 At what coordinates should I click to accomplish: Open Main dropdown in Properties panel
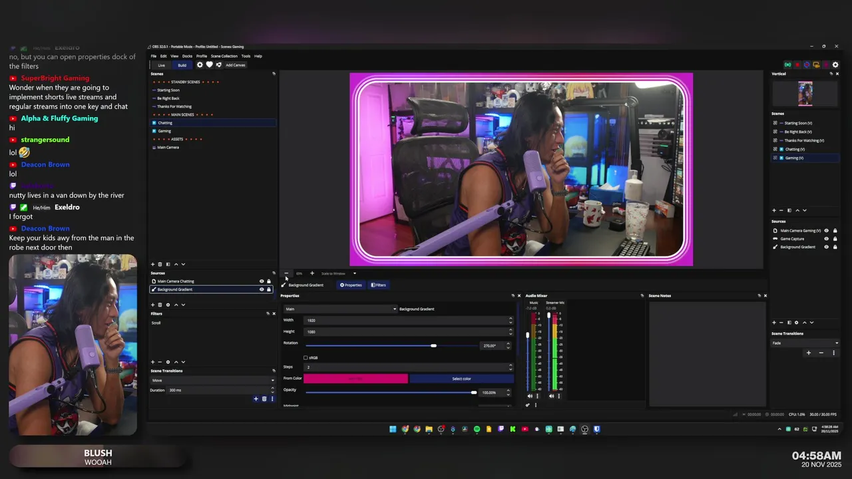tap(340, 309)
